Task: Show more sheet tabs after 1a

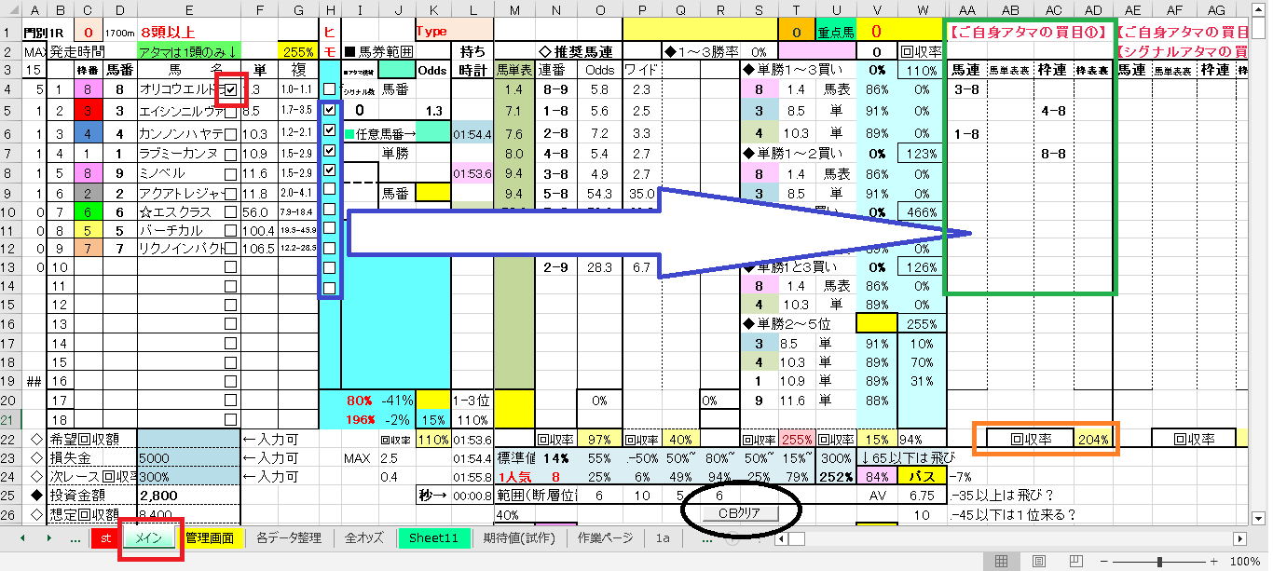Action: (x=706, y=538)
